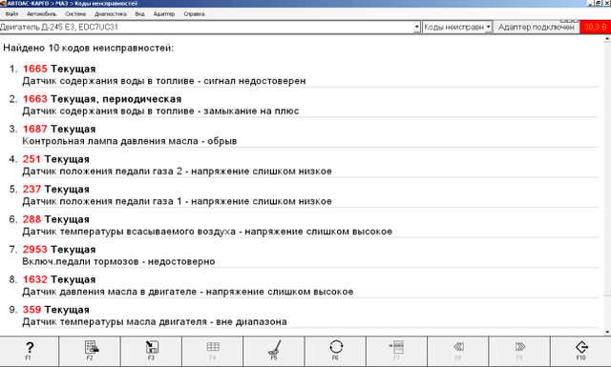Select fault code 2953
The image size is (611, 367).
(34, 250)
